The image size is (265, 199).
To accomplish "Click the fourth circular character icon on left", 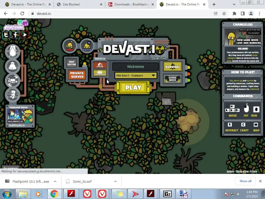I will (12, 95).
